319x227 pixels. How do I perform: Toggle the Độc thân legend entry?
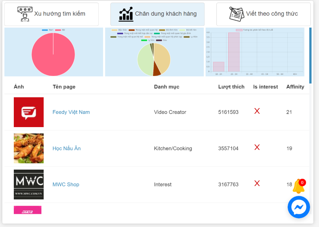click(x=119, y=30)
